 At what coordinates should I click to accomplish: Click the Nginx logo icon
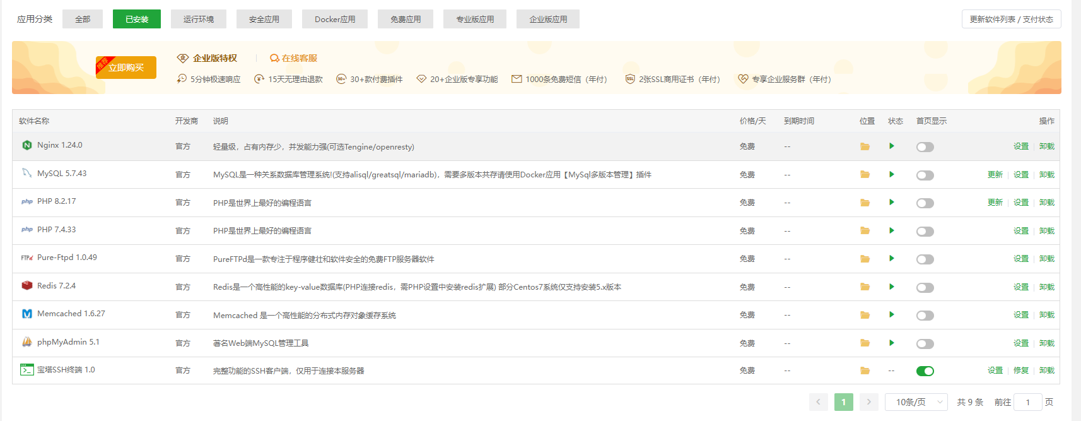(27, 145)
